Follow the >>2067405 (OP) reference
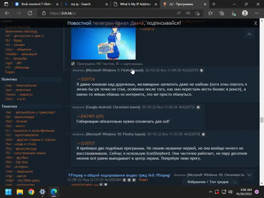Viewport: 264px width, 198px height. coord(90,116)
